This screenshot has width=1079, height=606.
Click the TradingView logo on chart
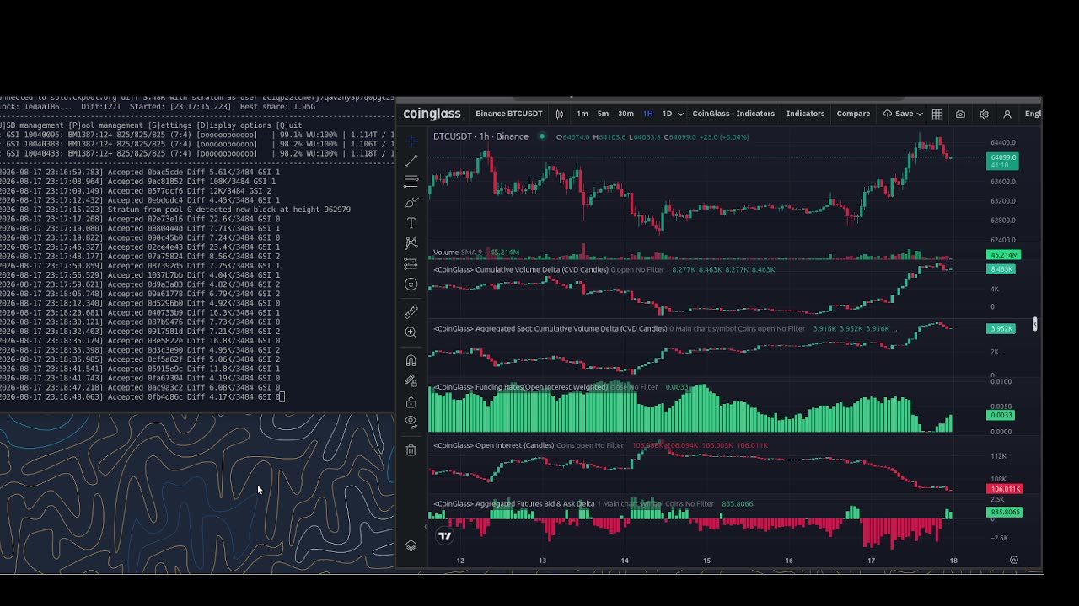(445, 535)
